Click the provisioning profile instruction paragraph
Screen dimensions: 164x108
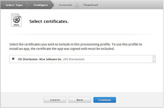(x=76, y=47)
